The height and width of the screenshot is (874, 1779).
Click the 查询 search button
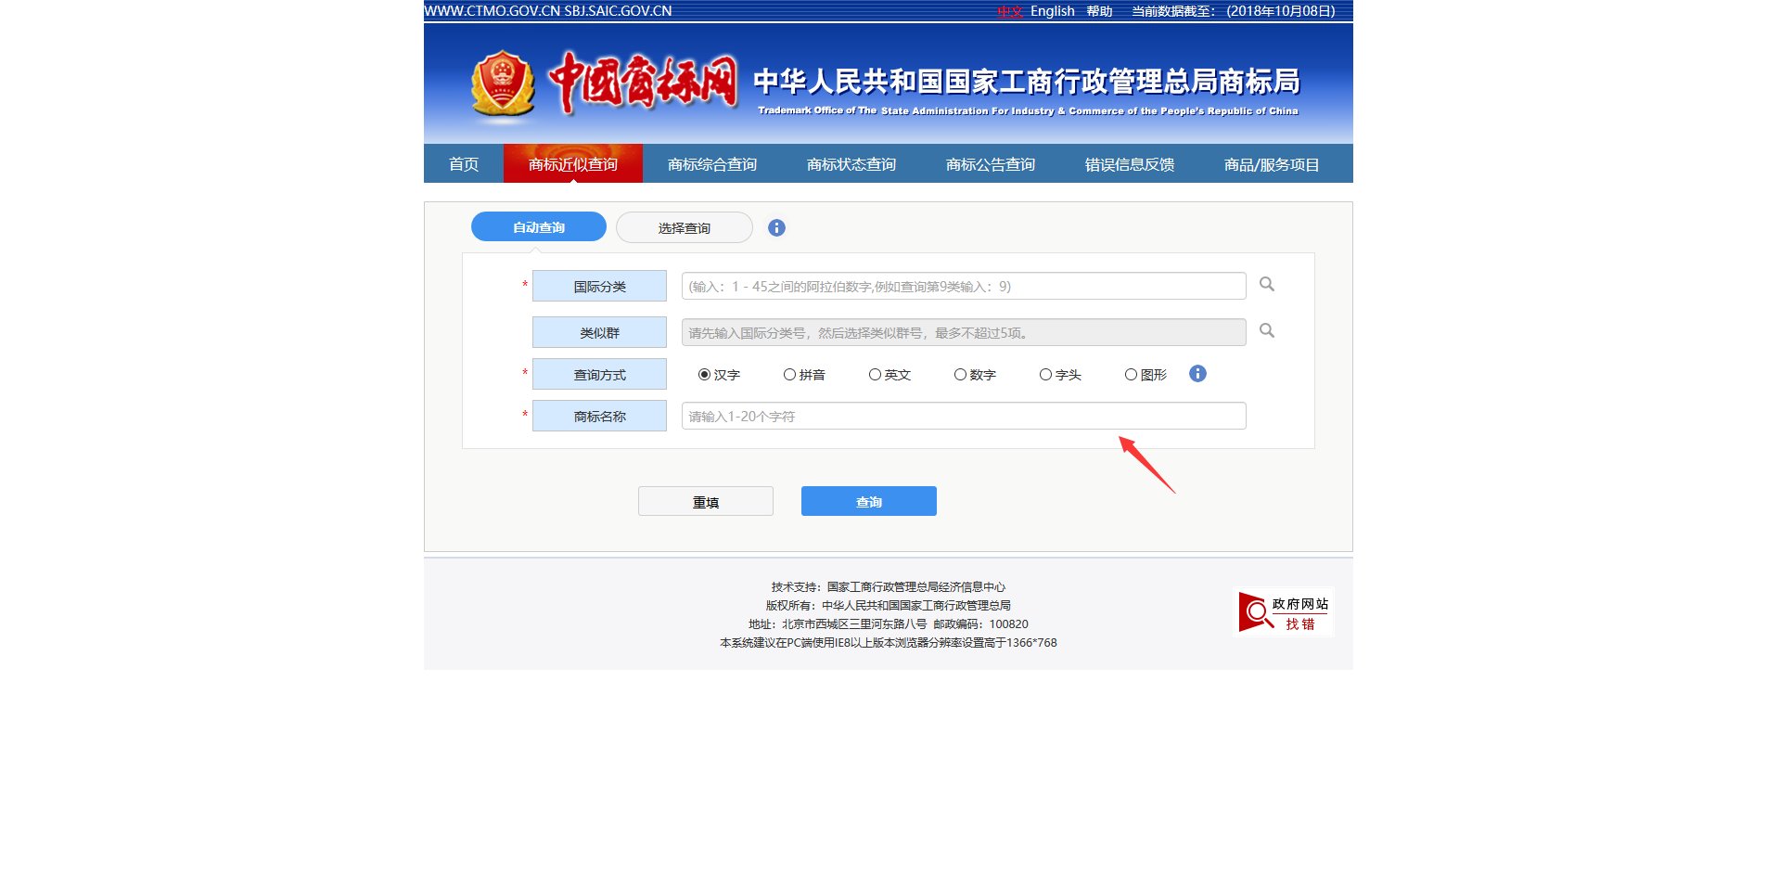[x=867, y=500]
